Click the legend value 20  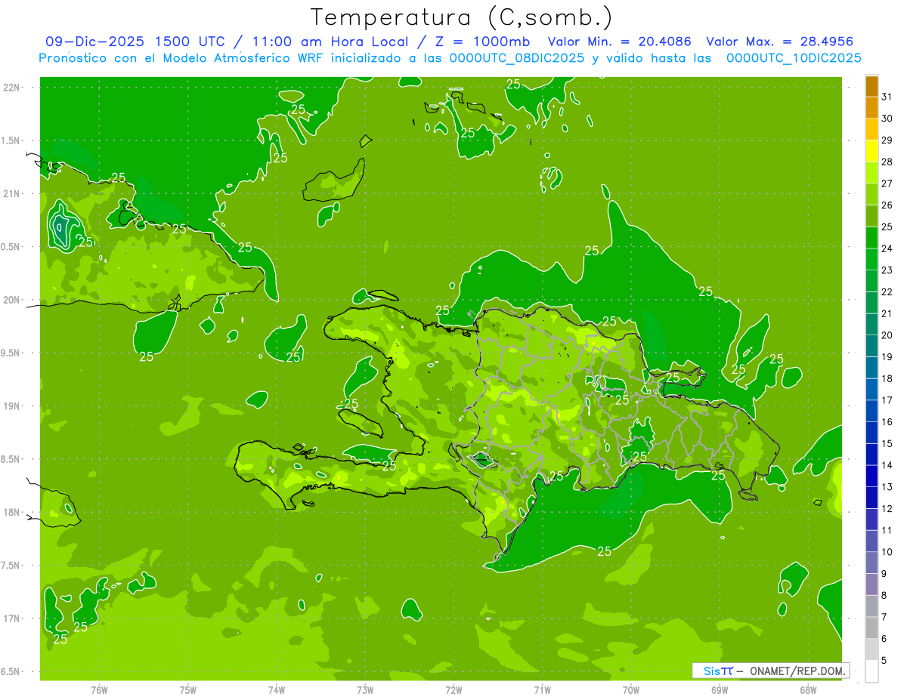[887, 335]
